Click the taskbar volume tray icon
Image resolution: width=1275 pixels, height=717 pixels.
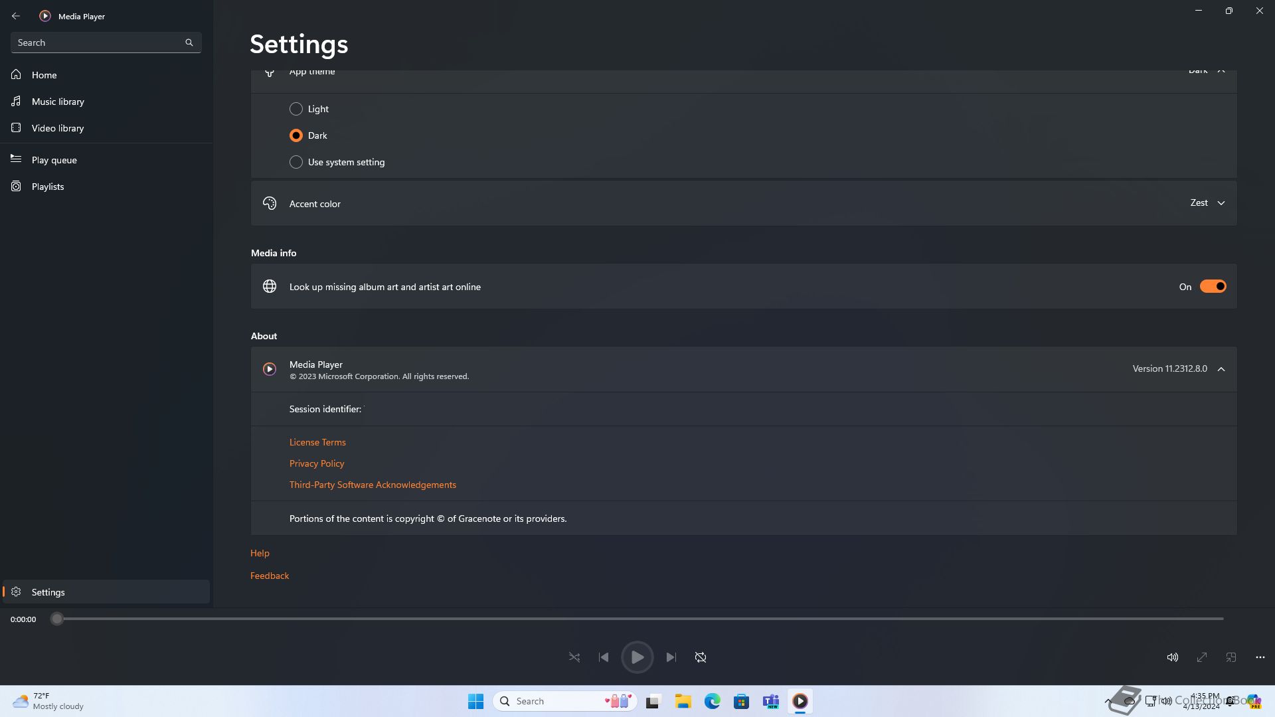point(1166,701)
